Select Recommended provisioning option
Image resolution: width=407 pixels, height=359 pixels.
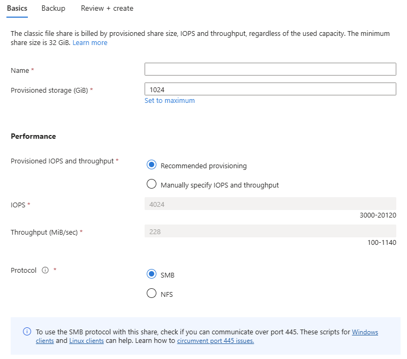click(152, 164)
